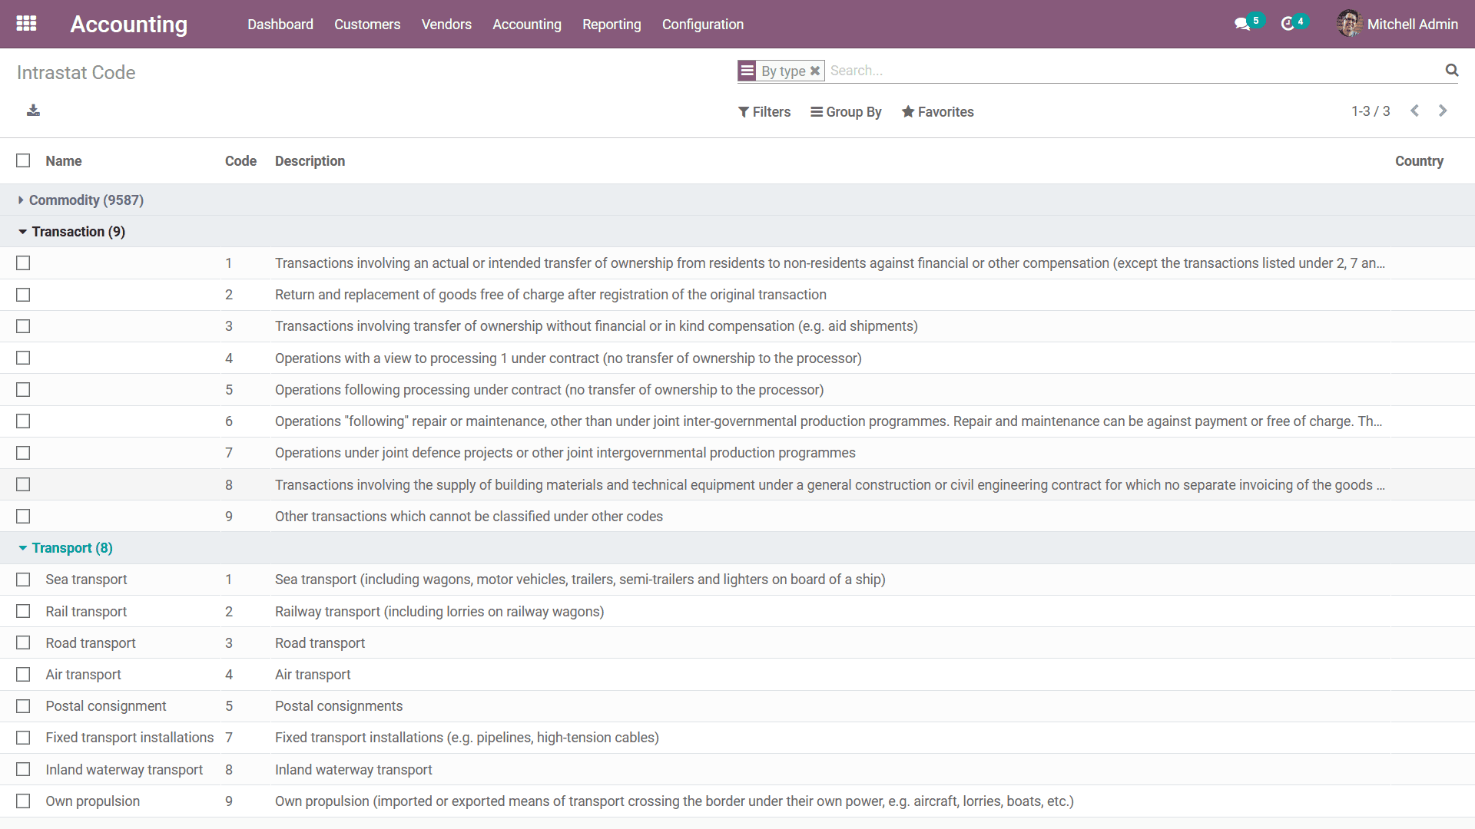Open the apps grid menu icon
The width and height of the screenshot is (1475, 829).
[26, 24]
